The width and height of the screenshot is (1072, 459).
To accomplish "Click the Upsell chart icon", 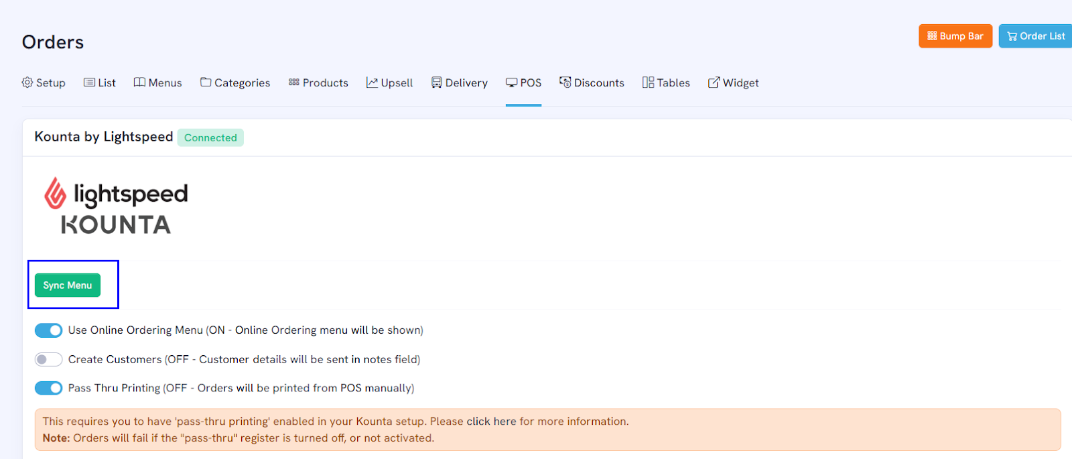I will (372, 82).
